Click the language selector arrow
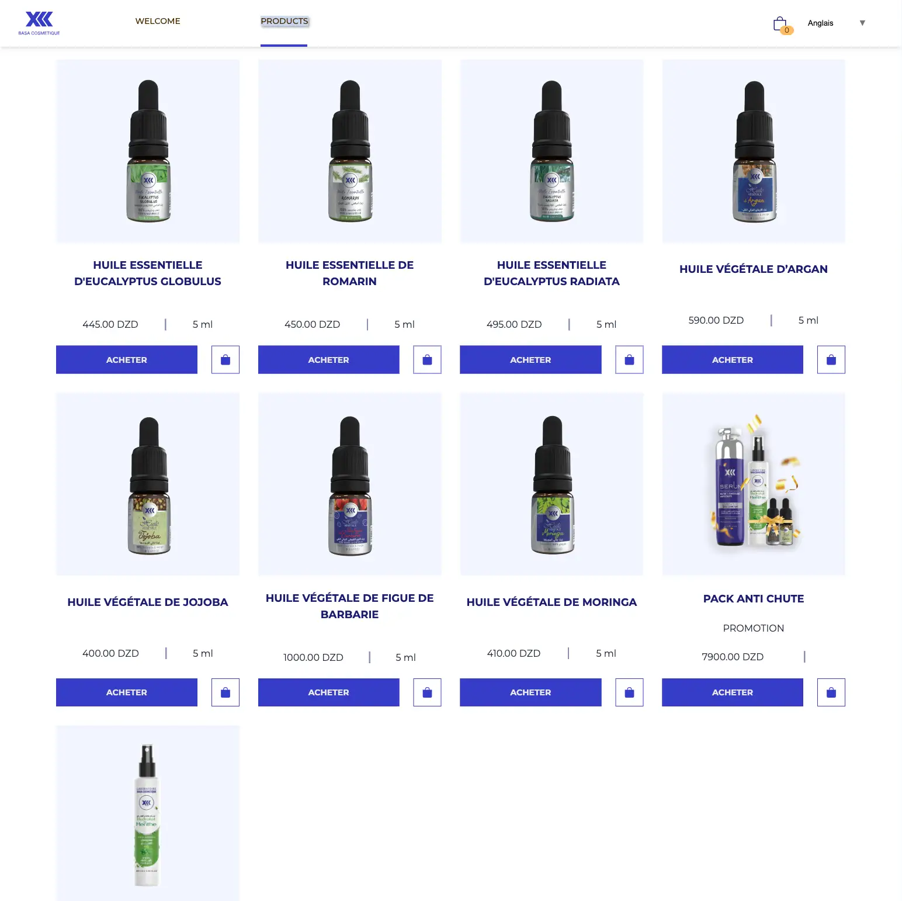 (862, 23)
